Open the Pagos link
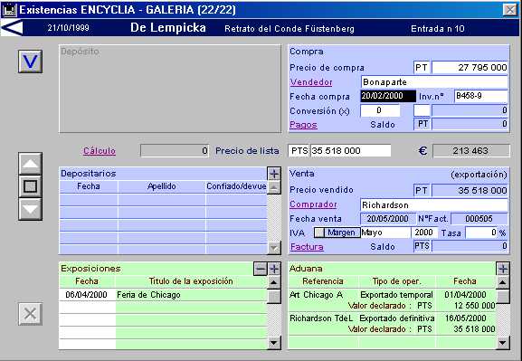This screenshot has height=361, width=522. tap(303, 125)
